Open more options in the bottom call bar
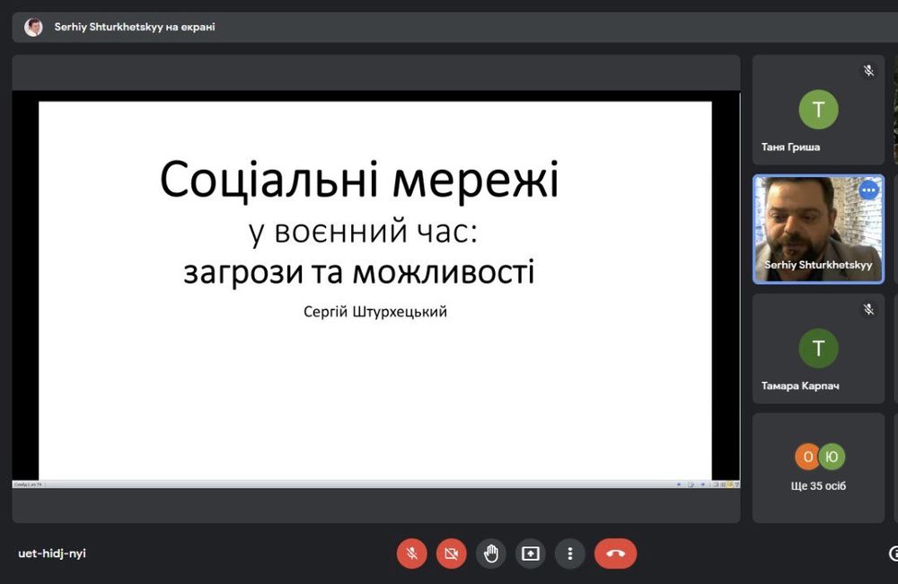 point(570,553)
